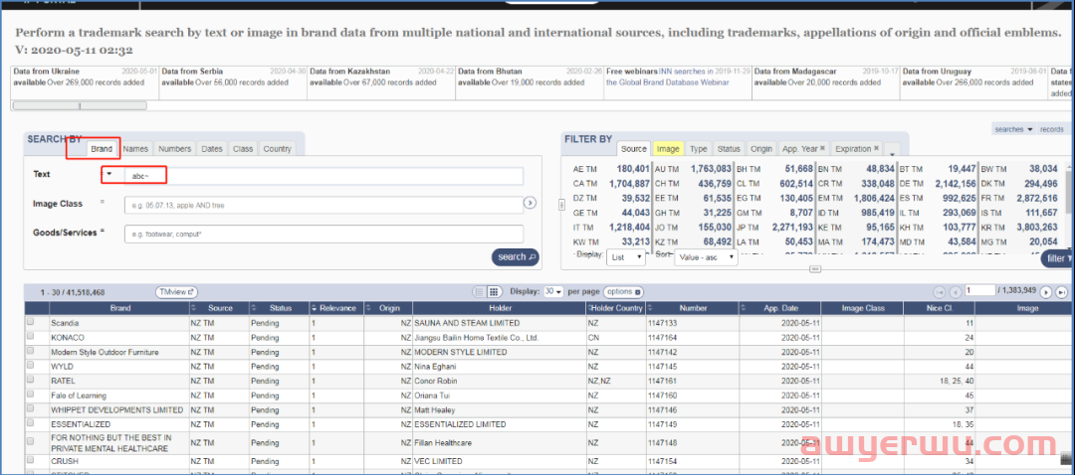Image resolution: width=1075 pixels, height=475 pixels.
Task: Click the horizontal resize handle below filters
Action: point(814,269)
